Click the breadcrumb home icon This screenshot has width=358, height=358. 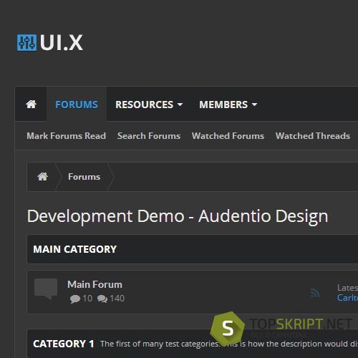42,177
